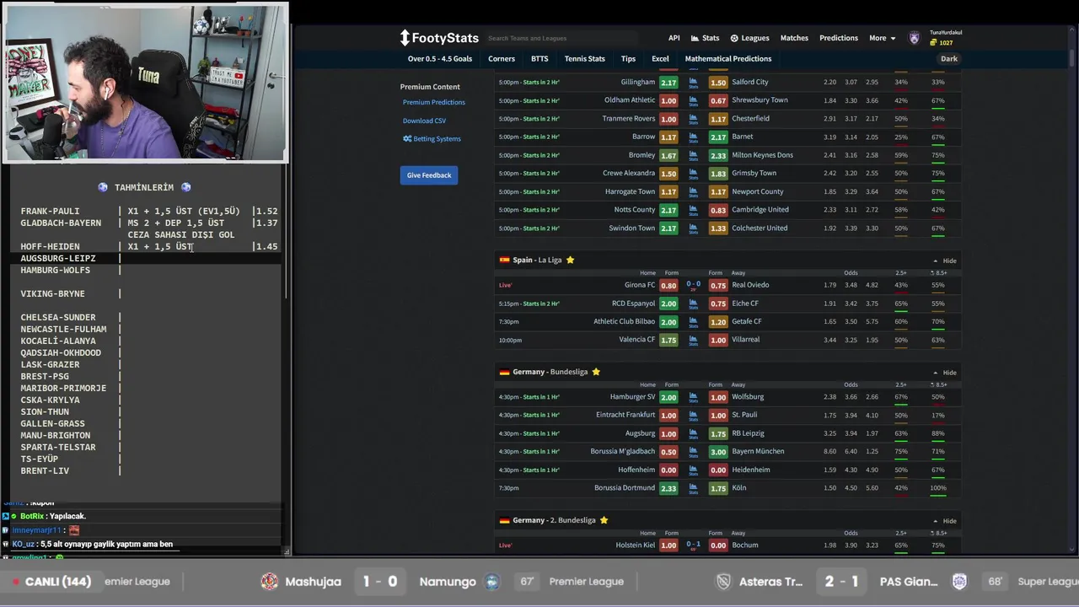Click the AUGSBURG-LEIPZ prediction row
This screenshot has width=1079, height=607.
point(145,259)
